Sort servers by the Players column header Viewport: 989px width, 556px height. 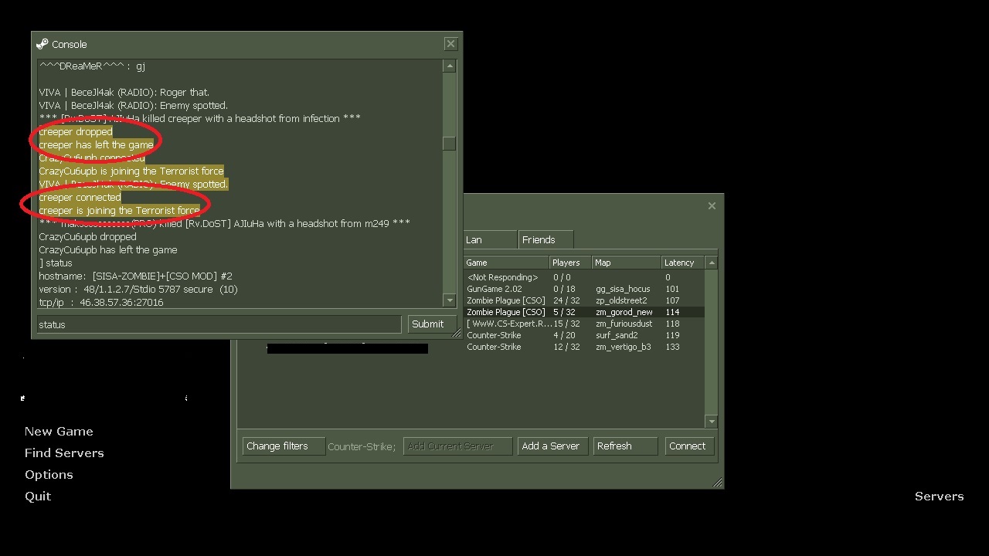(569, 263)
